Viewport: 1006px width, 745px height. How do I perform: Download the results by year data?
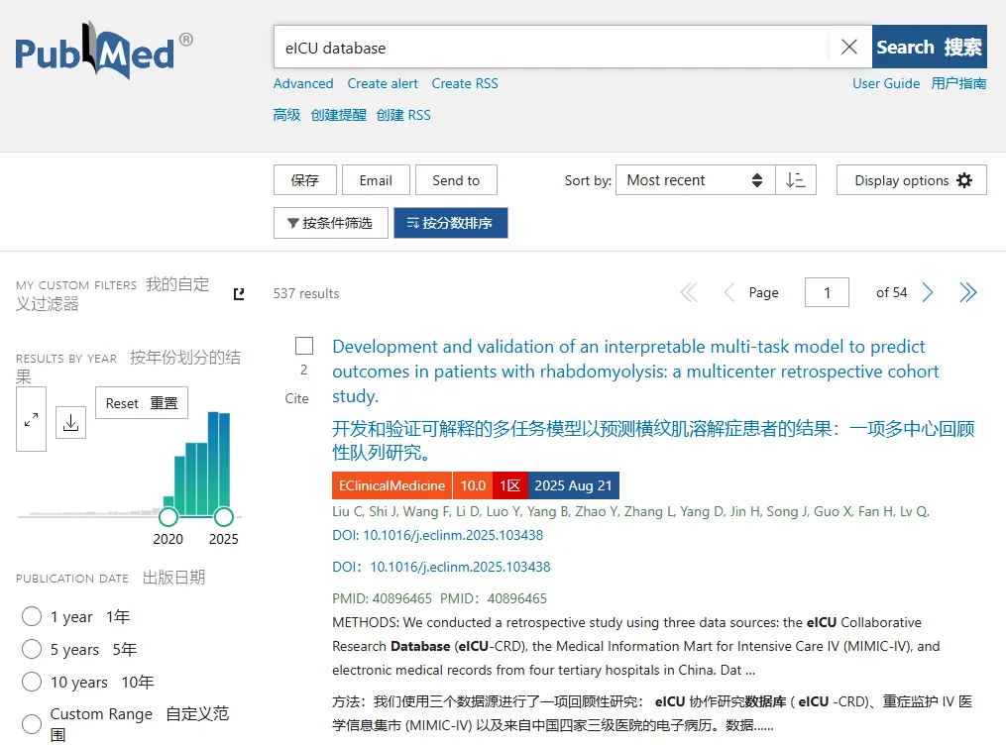70,422
